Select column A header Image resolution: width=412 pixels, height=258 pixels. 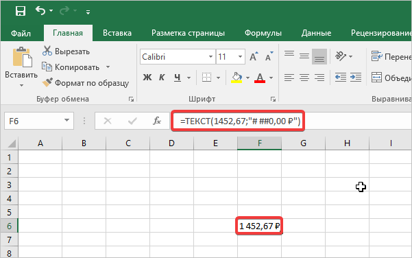coord(40,143)
